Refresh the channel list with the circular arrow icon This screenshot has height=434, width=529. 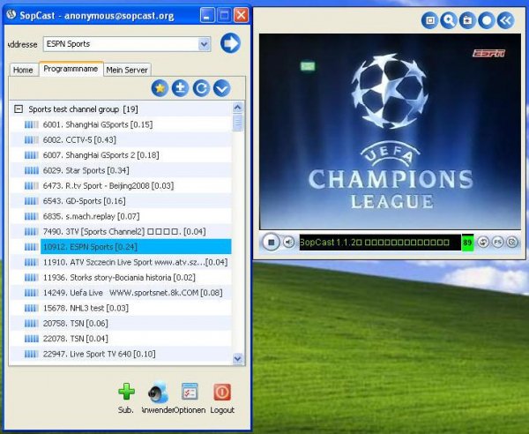(x=201, y=88)
